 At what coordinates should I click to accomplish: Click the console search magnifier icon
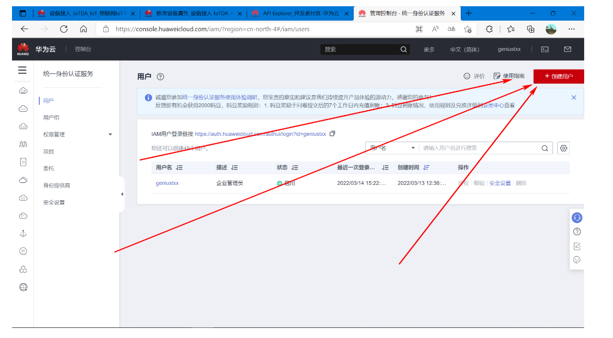pos(404,49)
